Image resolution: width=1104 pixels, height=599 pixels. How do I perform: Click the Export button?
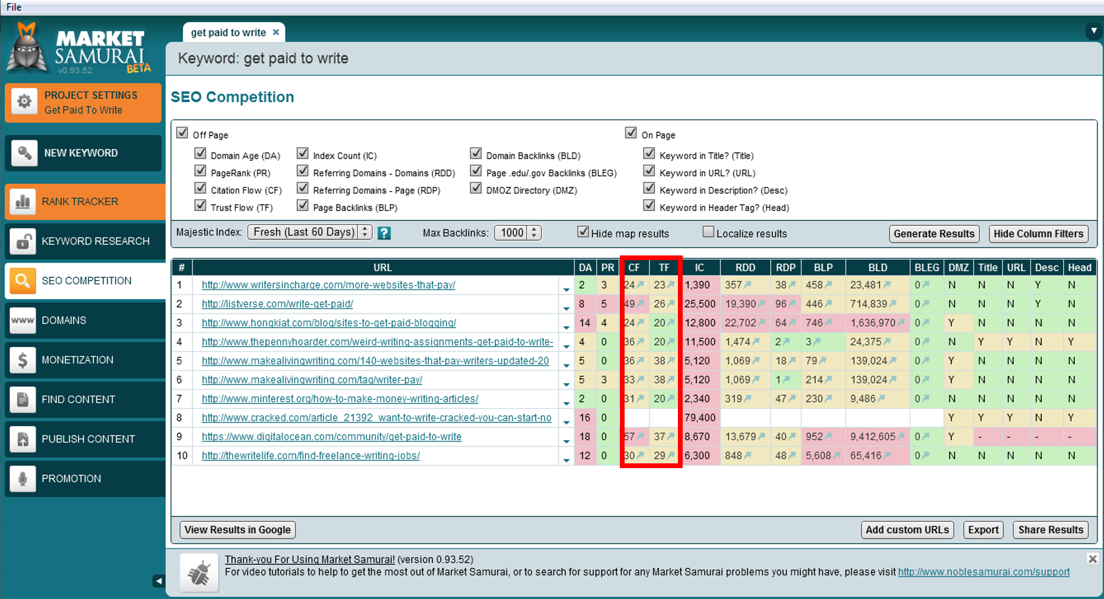[983, 530]
